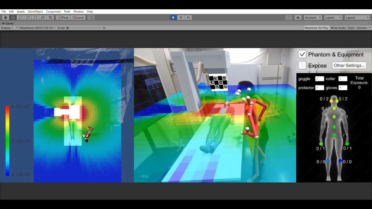This screenshot has height=209, width=372.
Task: Uncheck Phantom & Equipment checkbox
Action: pyautogui.click(x=302, y=54)
